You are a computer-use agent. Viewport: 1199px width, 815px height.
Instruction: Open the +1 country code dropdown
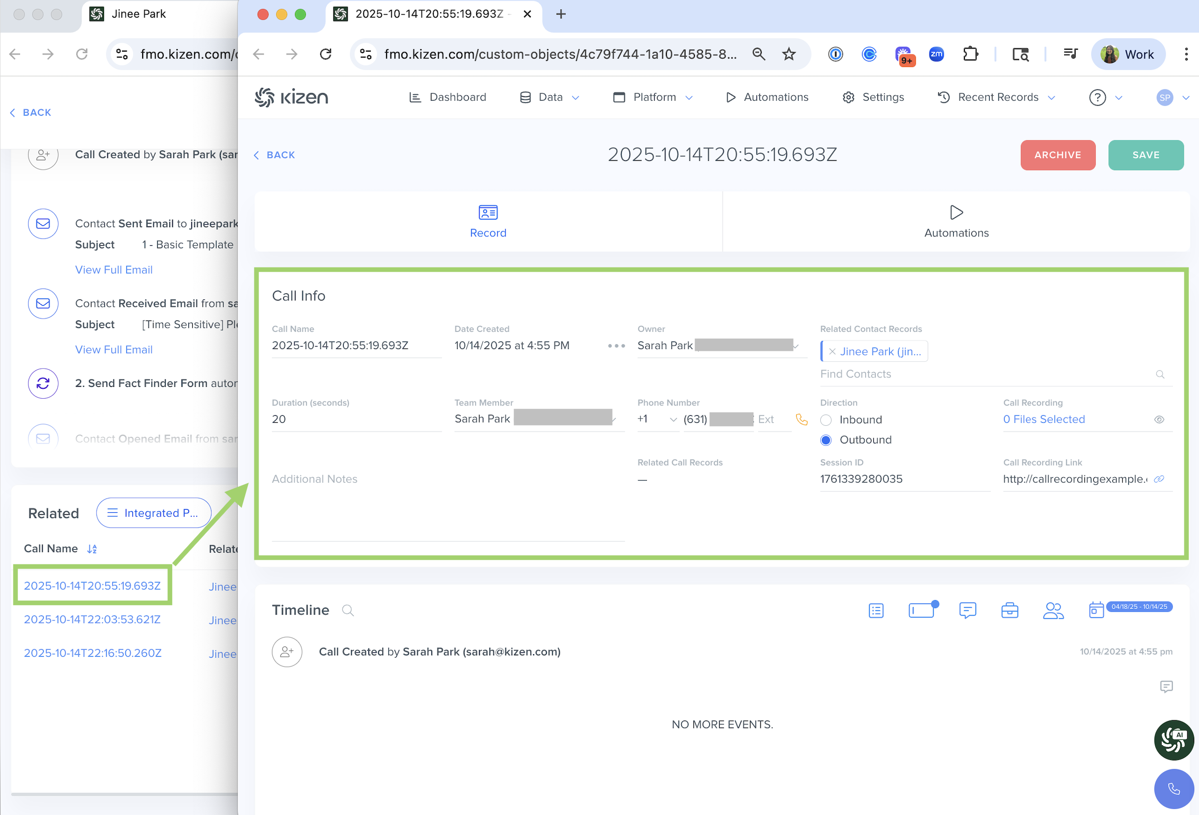pyautogui.click(x=657, y=419)
